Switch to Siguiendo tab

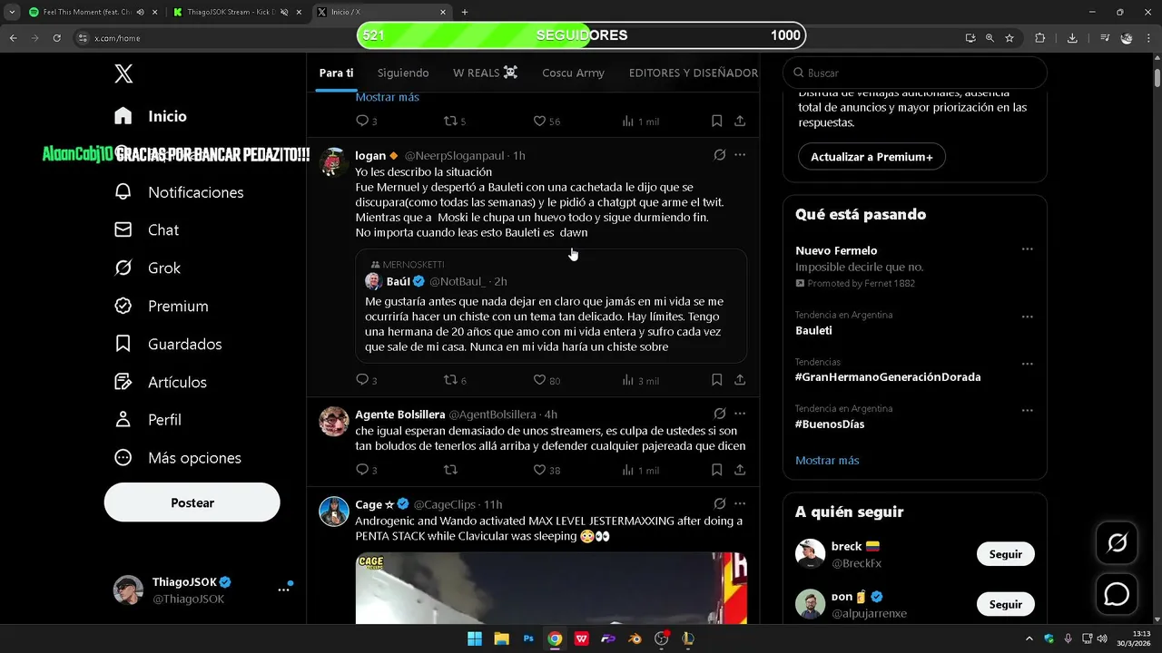point(403,73)
